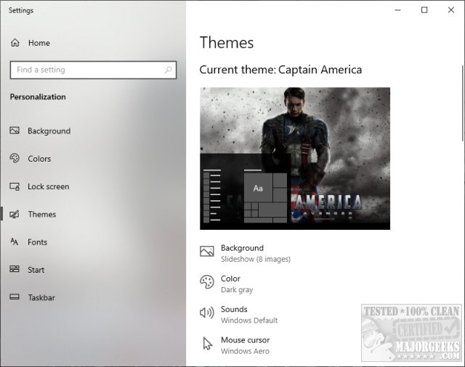The image size is (465, 367).
Task: Click the Themes brush icon in sidebar
Action: pos(15,214)
